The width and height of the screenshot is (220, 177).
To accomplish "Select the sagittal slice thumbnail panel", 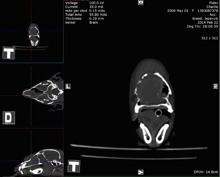I will 32,153.
